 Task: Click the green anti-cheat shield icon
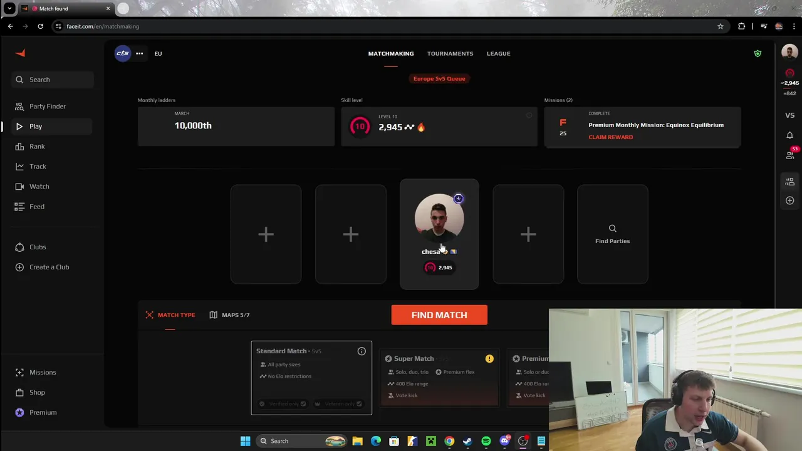(758, 53)
